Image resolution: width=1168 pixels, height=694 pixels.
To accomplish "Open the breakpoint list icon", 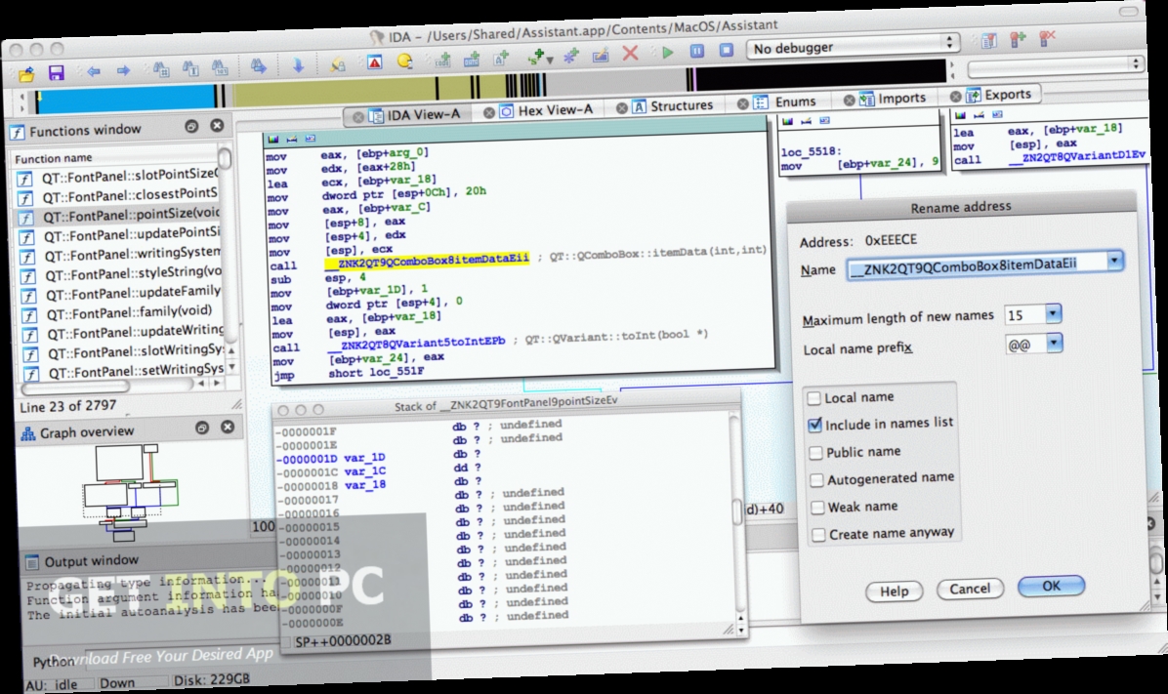I will pyautogui.click(x=988, y=40).
